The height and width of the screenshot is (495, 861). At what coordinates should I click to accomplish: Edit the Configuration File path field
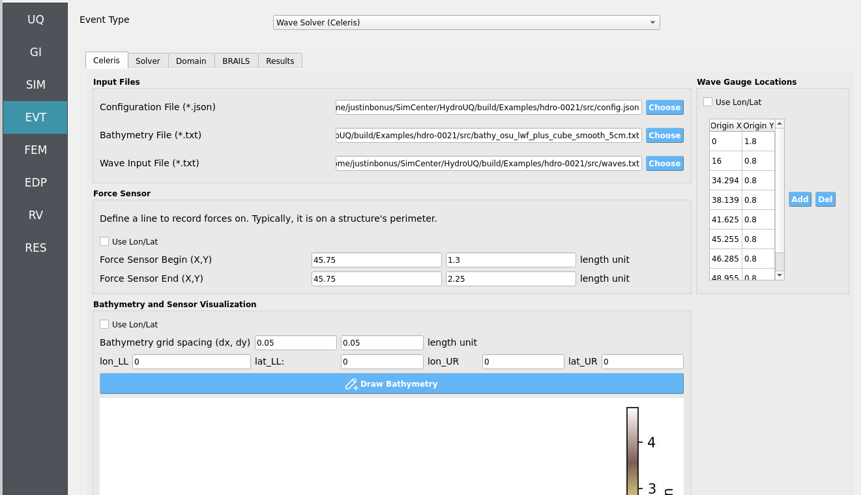point(489,107)
